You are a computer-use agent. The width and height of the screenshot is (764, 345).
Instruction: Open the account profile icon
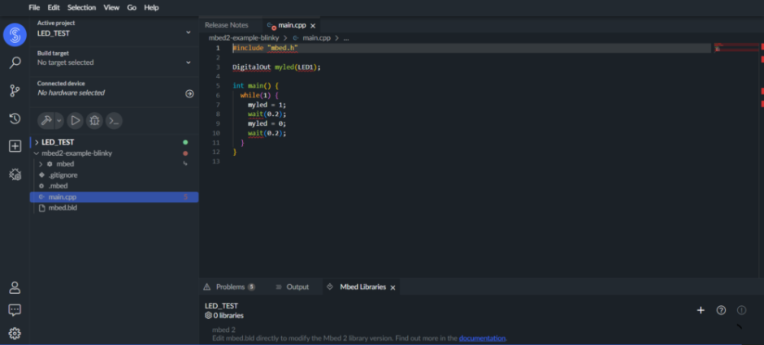tap(15, 287)
